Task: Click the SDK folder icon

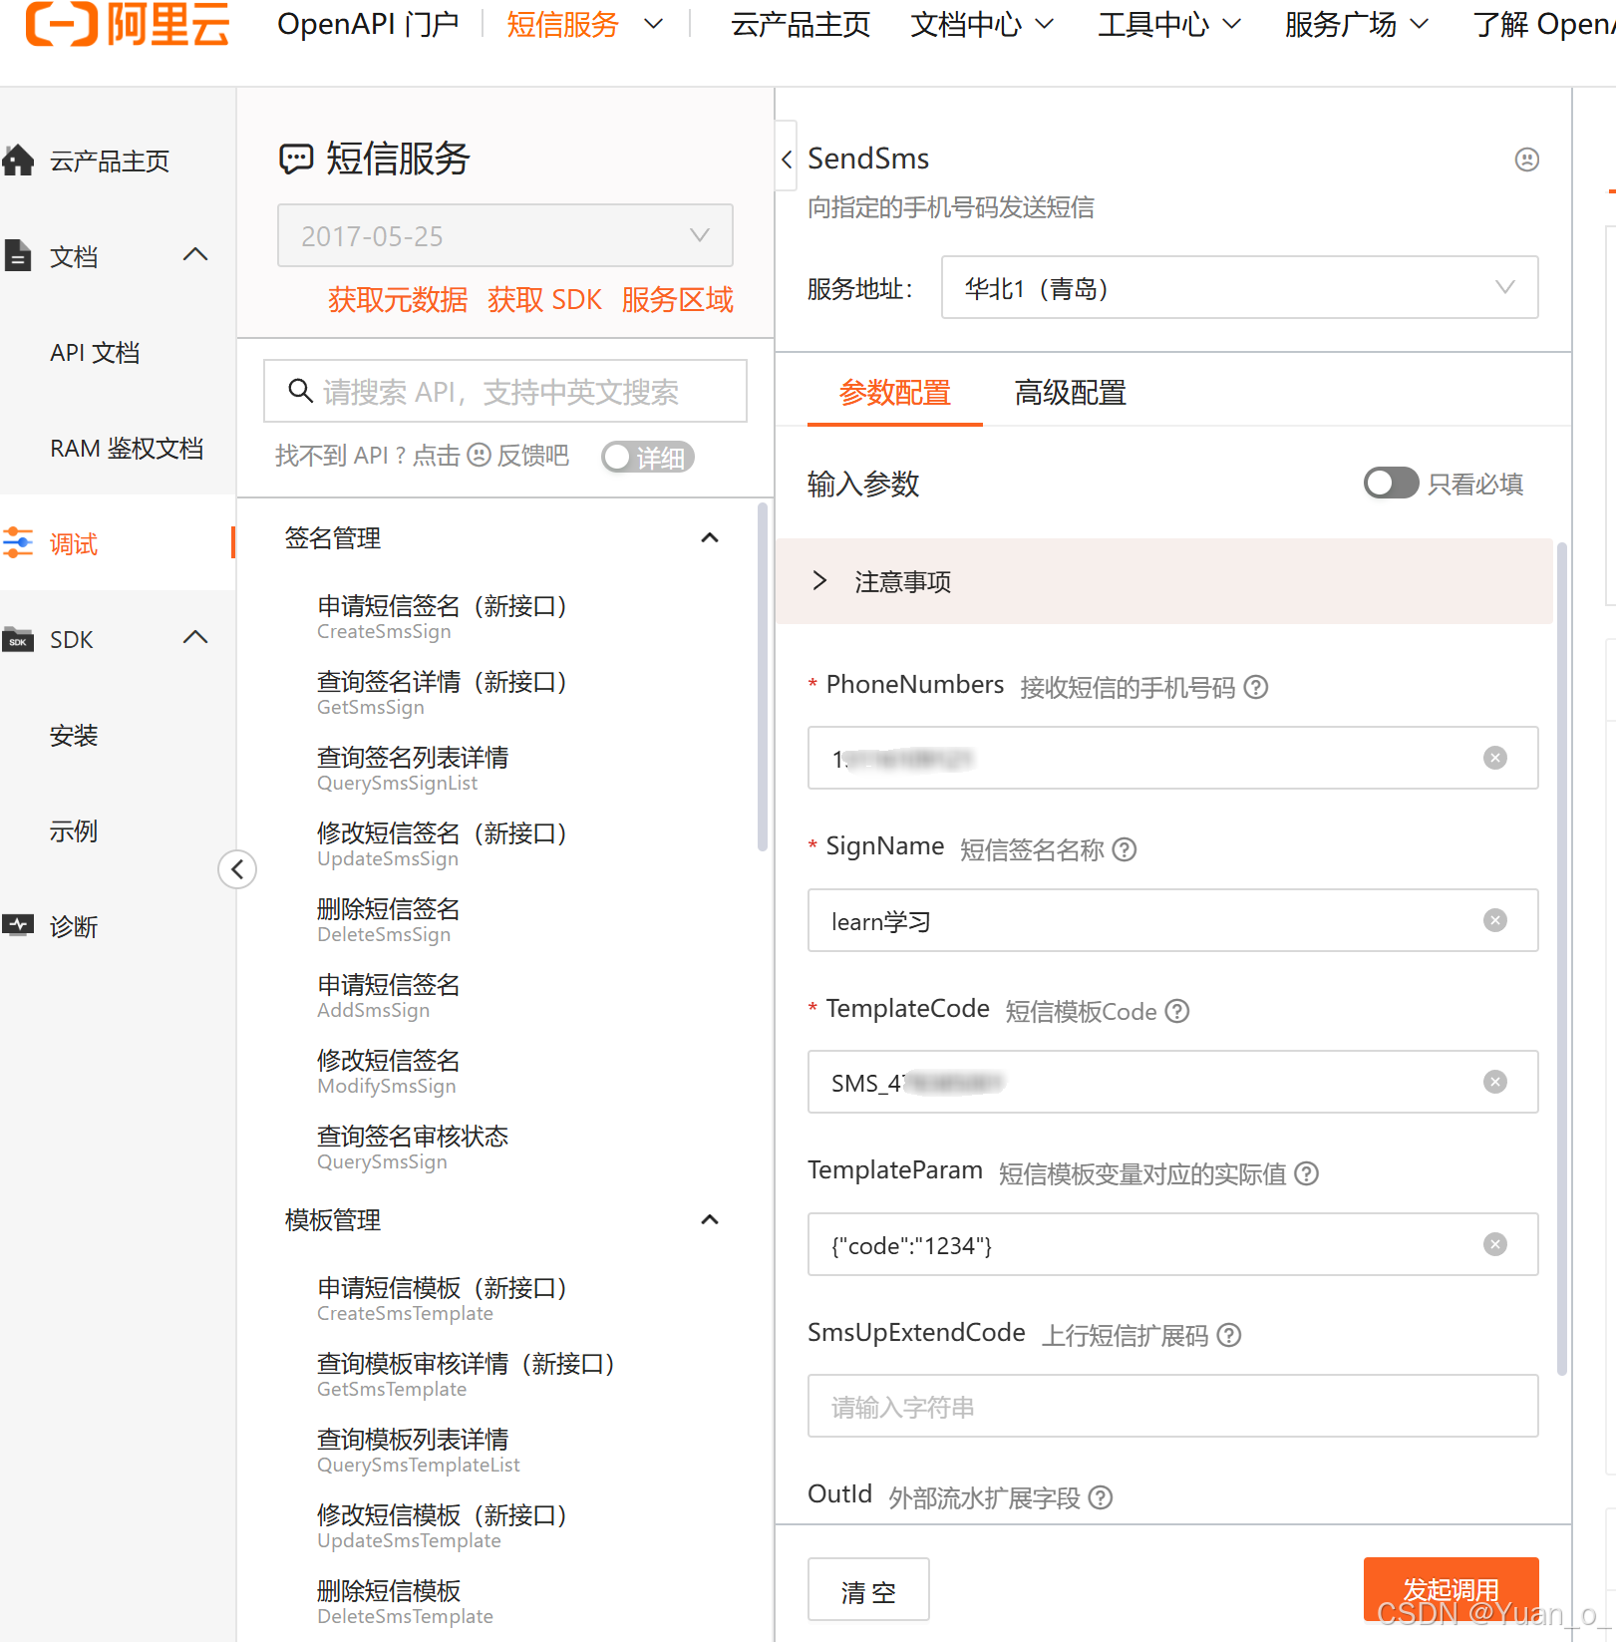Action: point(18,639)
